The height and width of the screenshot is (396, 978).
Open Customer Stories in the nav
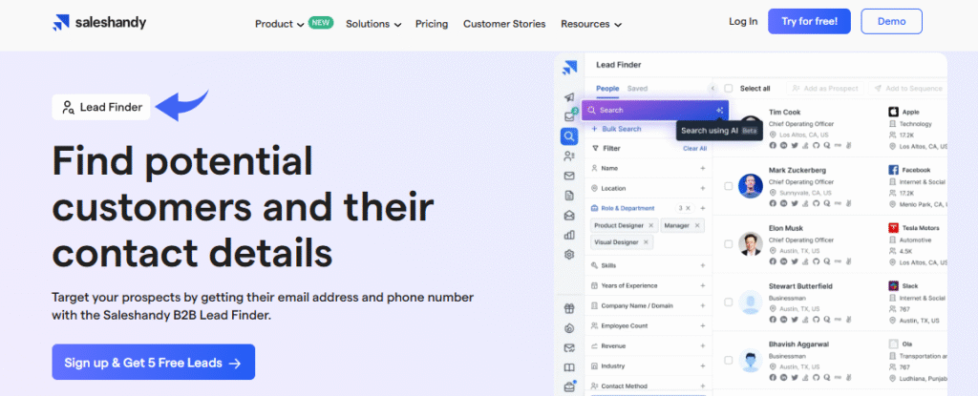coord(504,24)
